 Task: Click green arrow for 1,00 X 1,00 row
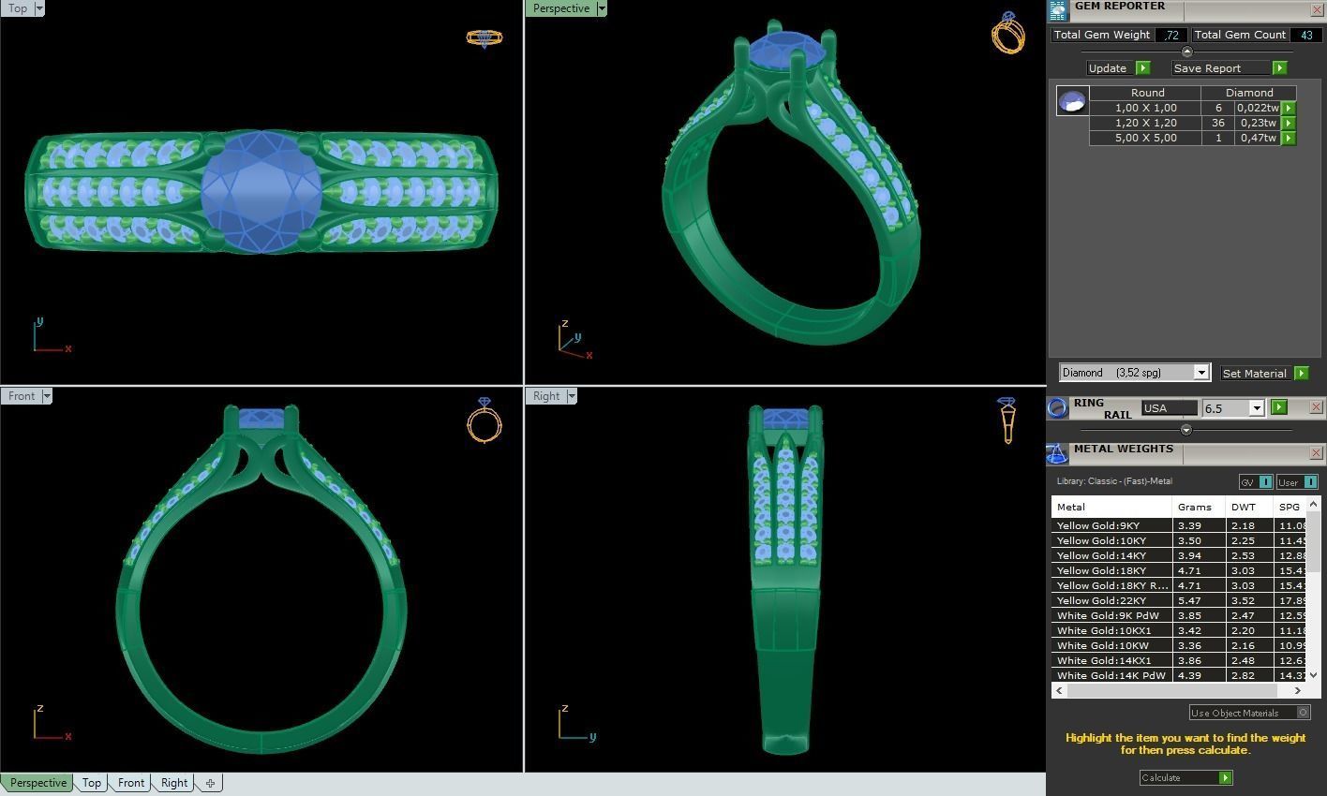pos(1289,108)
